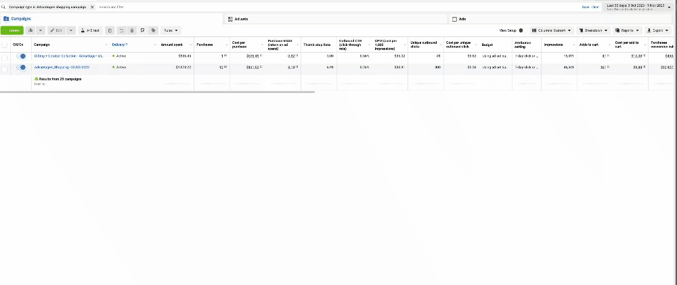Click the Ad sets tab grid icon
677x285 pixels.
tap(231, 19)
